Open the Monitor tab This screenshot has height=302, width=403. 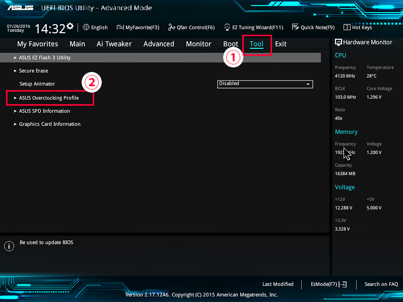(x=198, y=44)
